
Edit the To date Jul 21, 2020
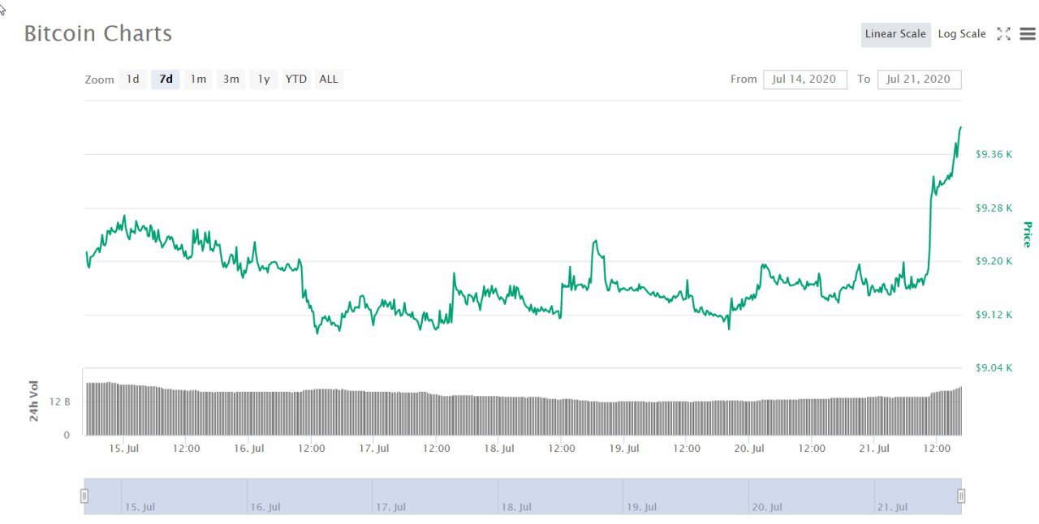[920, 79]
